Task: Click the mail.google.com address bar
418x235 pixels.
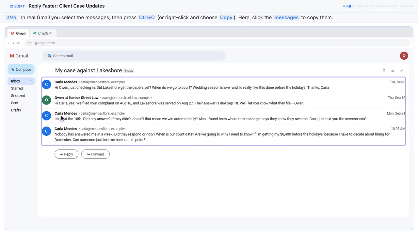Action: [217, 43]
